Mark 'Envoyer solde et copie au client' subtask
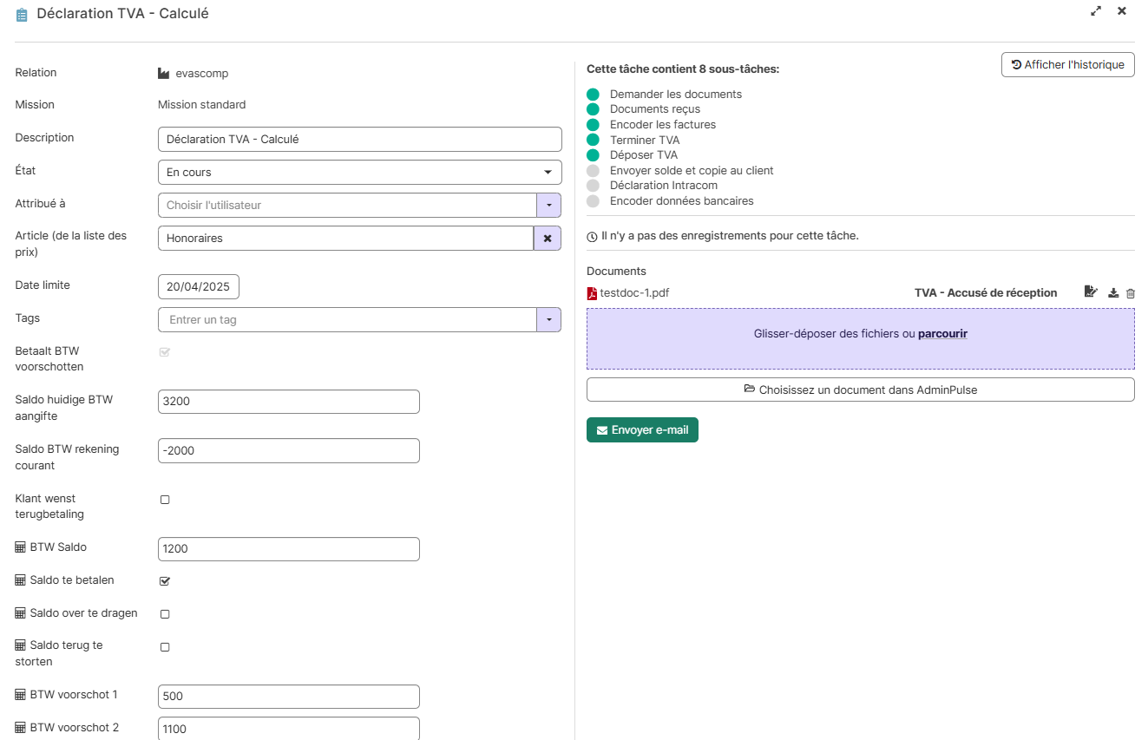 point(593,171)
